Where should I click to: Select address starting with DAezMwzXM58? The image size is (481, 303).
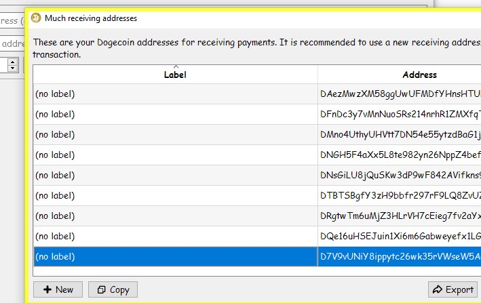[400, 94]
